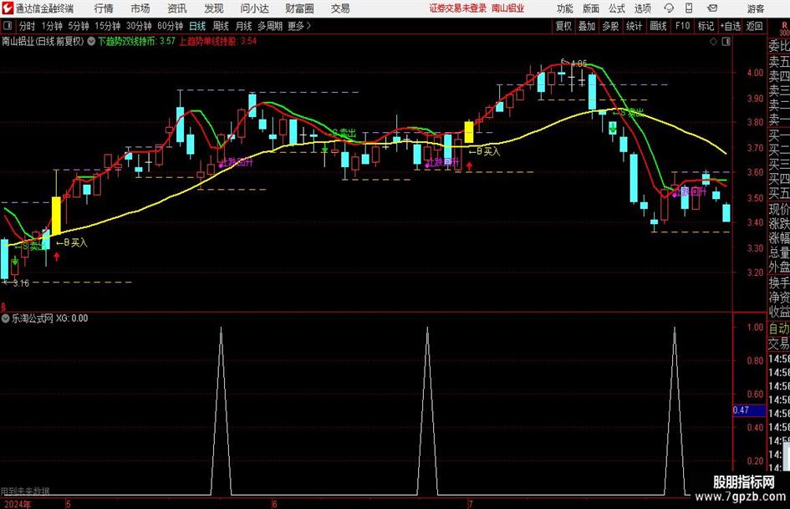Switch to the 60分钟 period tab
Screen dimensions: 790x509
[x=170, y=26]
